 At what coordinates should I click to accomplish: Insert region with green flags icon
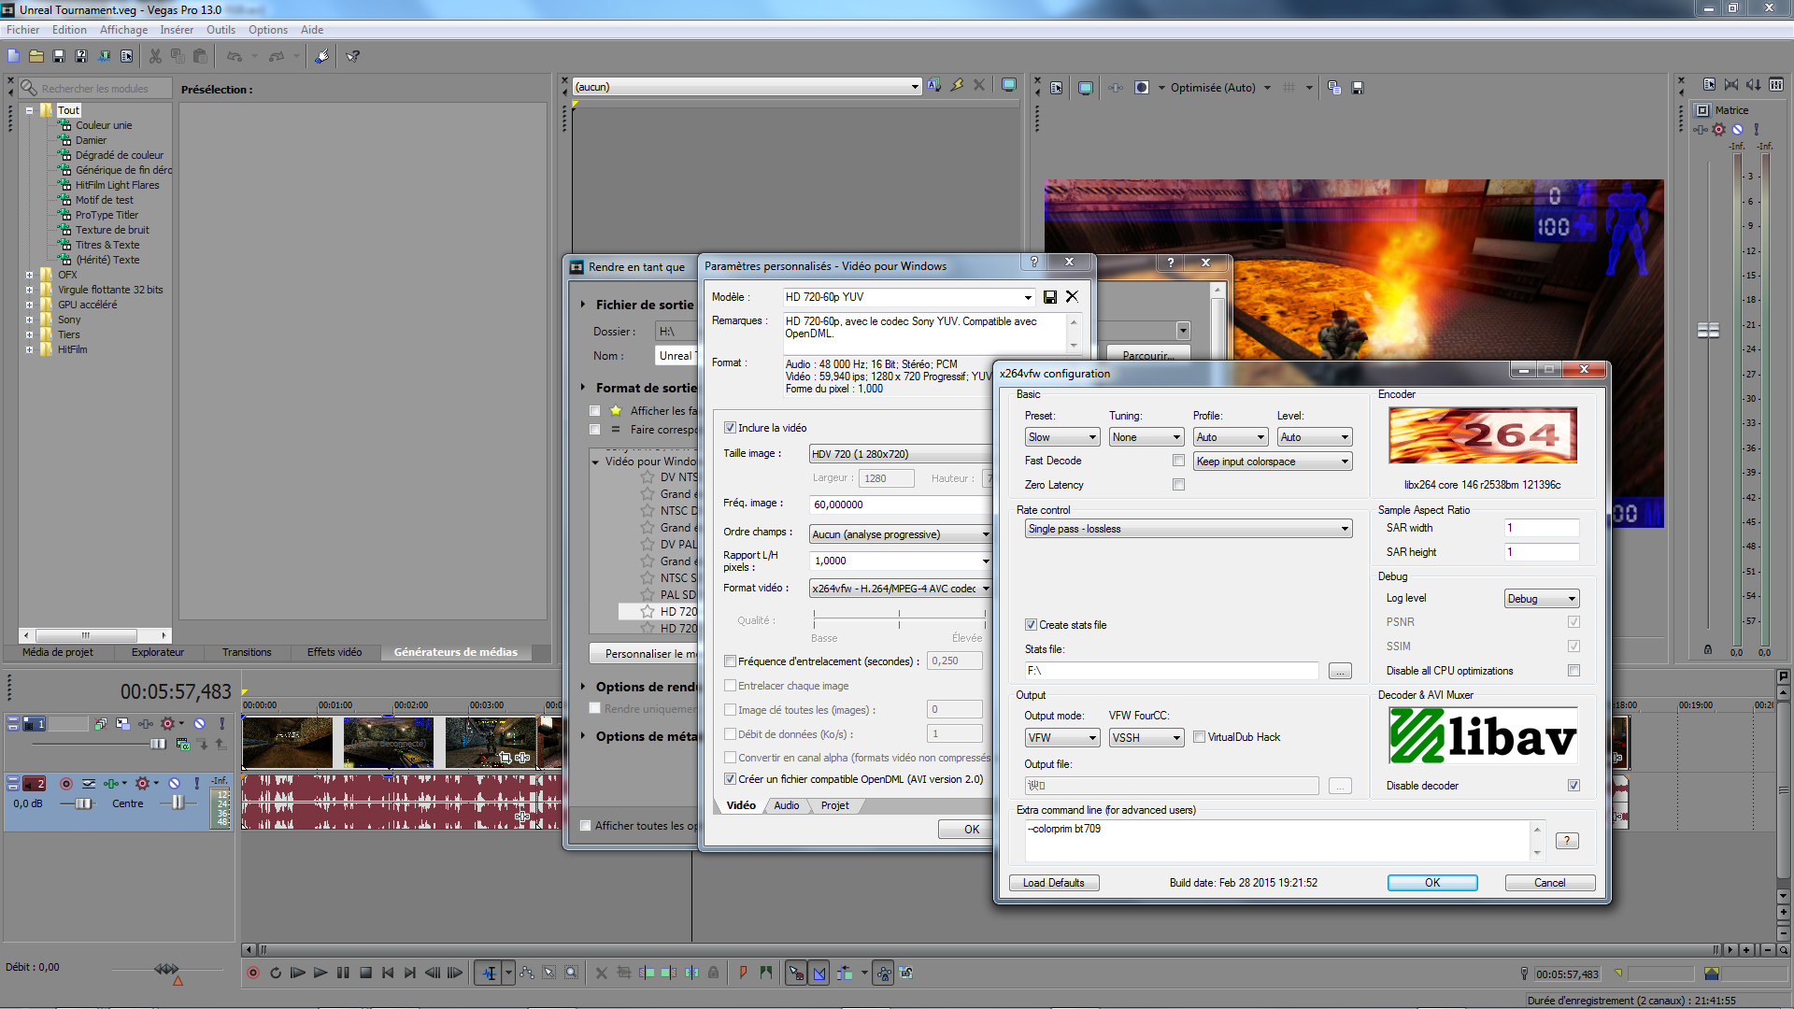[766, 973]
